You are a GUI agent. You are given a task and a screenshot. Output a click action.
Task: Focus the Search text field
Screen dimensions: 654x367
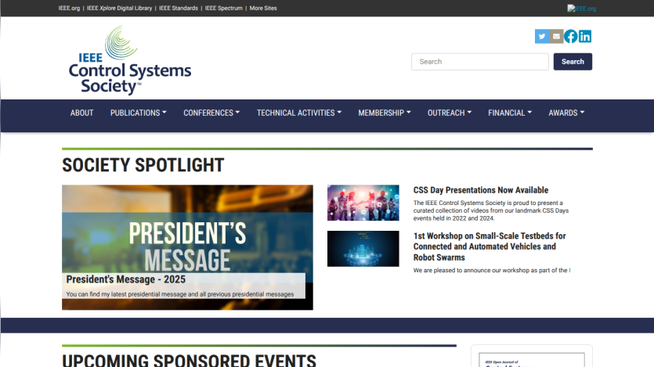[479, 62]
